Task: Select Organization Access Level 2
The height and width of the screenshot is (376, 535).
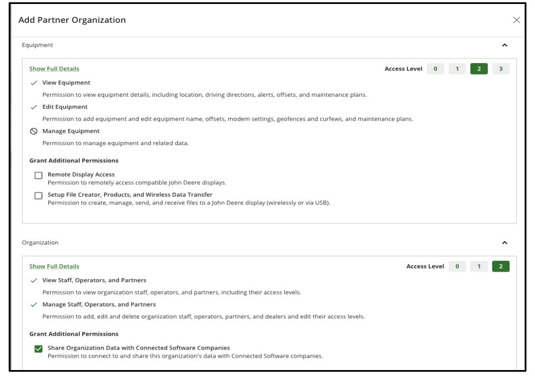Action: (500, 267)
